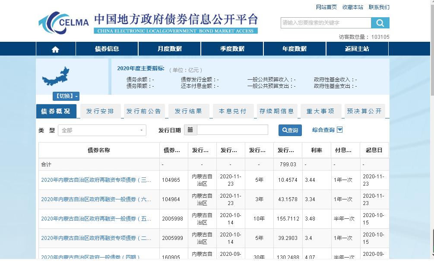Switch to the 发行安排 tab
The image size is (434, 261).
coord(100,111)
